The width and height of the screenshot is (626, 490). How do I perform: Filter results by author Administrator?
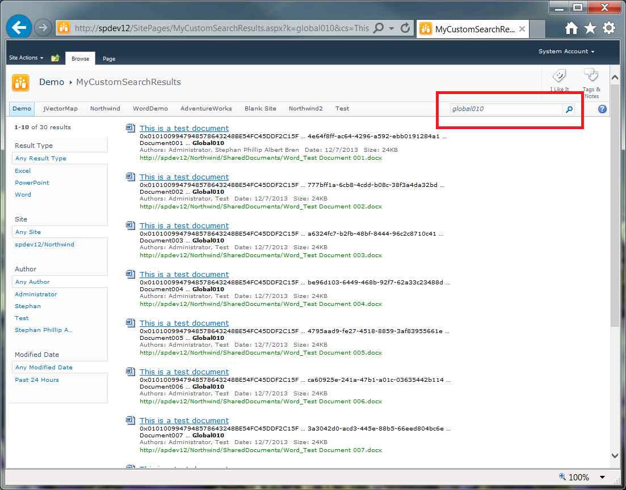pyautogui.click(x=36, y=294)
